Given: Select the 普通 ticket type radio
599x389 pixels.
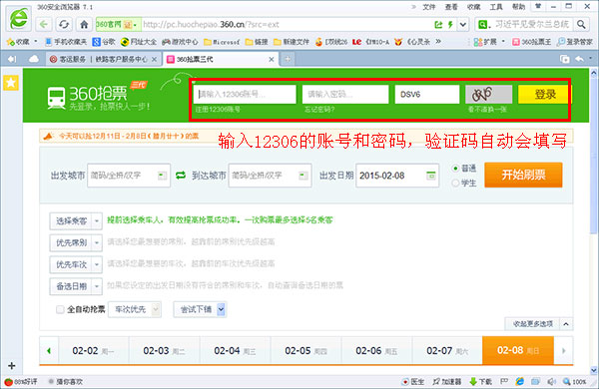Looking at the screenshot, I should tap(455, 168).
